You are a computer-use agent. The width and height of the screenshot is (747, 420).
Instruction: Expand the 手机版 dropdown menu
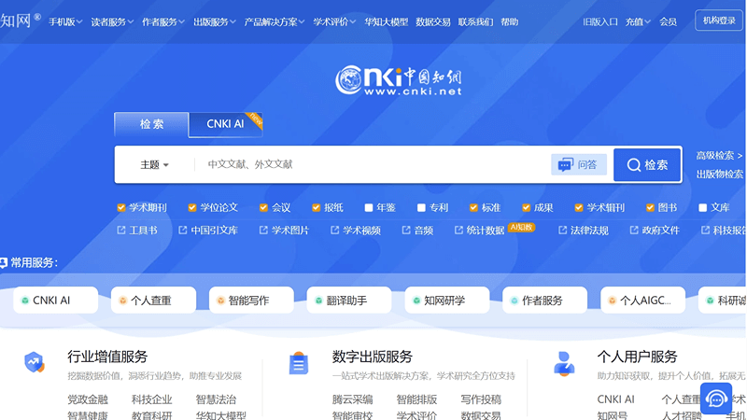point(65,21)
